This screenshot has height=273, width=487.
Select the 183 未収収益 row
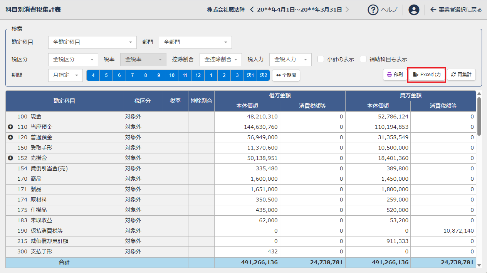(x=241, y=220)
